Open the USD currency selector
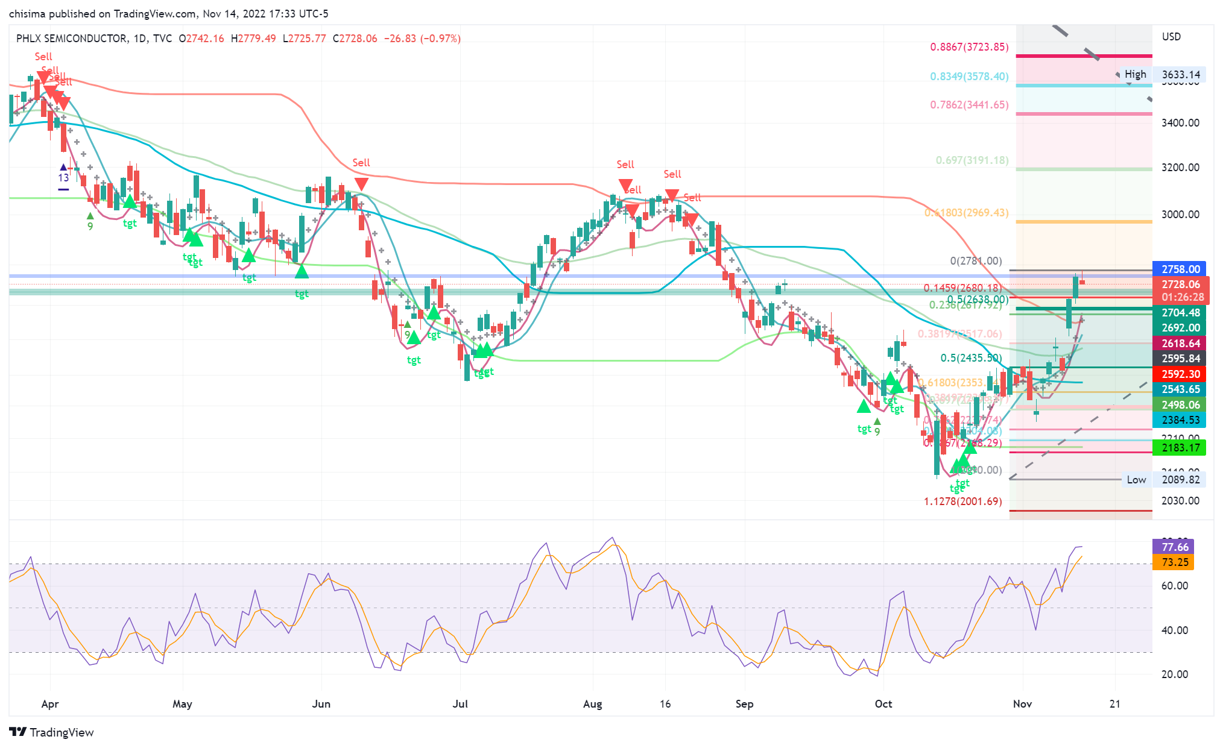The width and height of the screenshot is (1223, 748). (1171, 37)
